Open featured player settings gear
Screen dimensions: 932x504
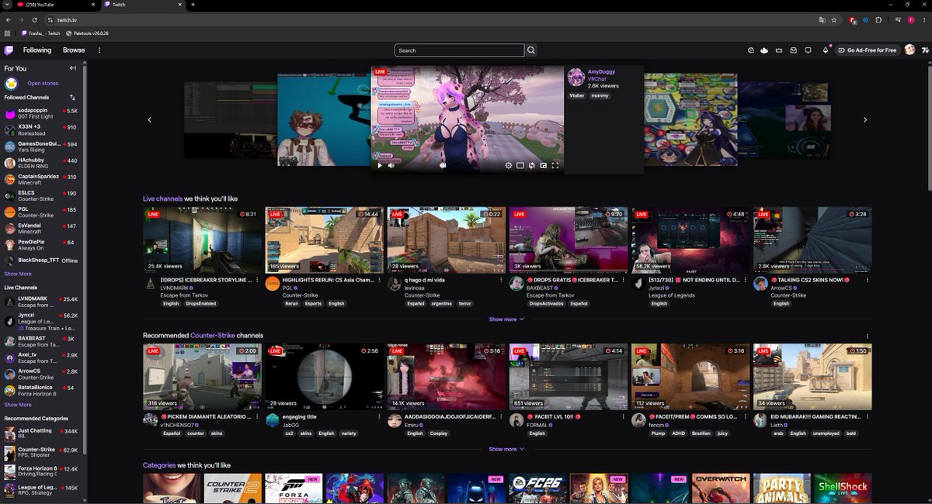pyautogui.click(x=509, y=165)
